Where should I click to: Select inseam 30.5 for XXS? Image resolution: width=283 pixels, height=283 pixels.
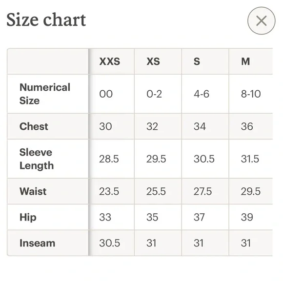click(x=110, y=243)
